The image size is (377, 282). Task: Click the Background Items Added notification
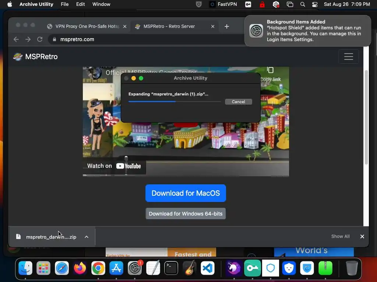click(x=307, y=31)
